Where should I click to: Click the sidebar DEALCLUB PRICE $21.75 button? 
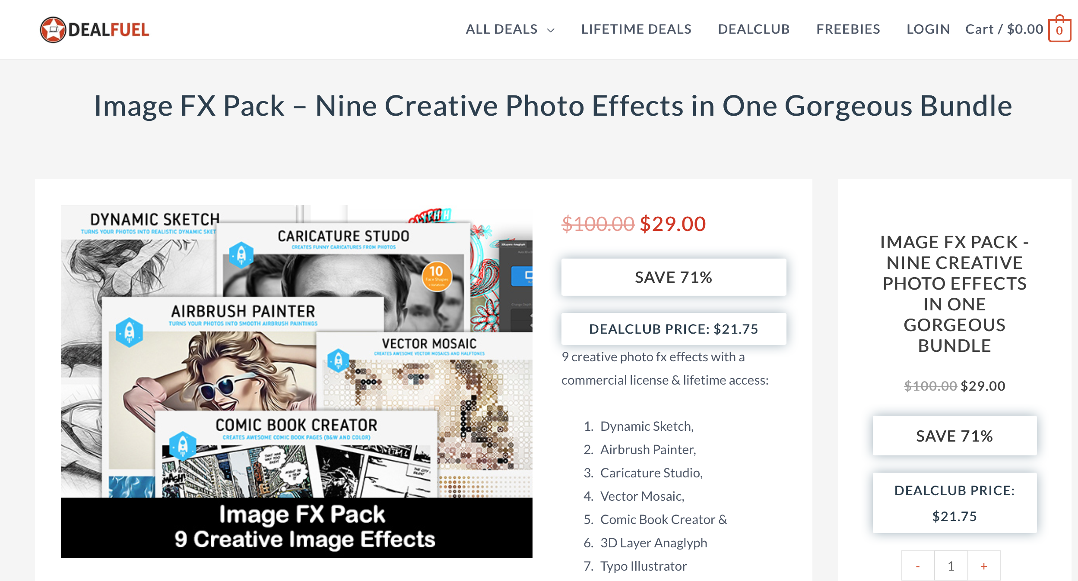tap(954, 503)
